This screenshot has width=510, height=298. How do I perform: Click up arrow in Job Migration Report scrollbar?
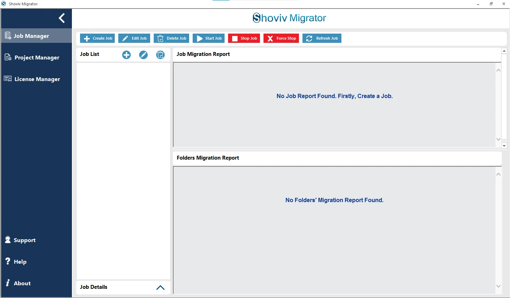(x=498, y=70)
